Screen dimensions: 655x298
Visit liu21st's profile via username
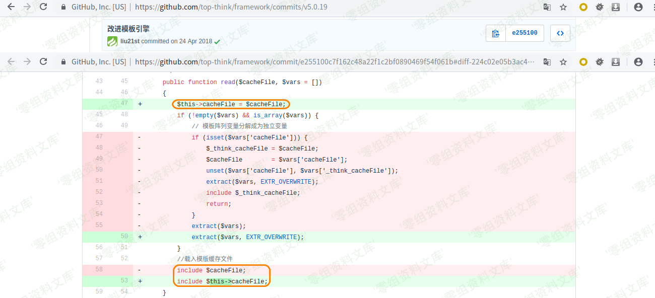click(x=130, y=41)
